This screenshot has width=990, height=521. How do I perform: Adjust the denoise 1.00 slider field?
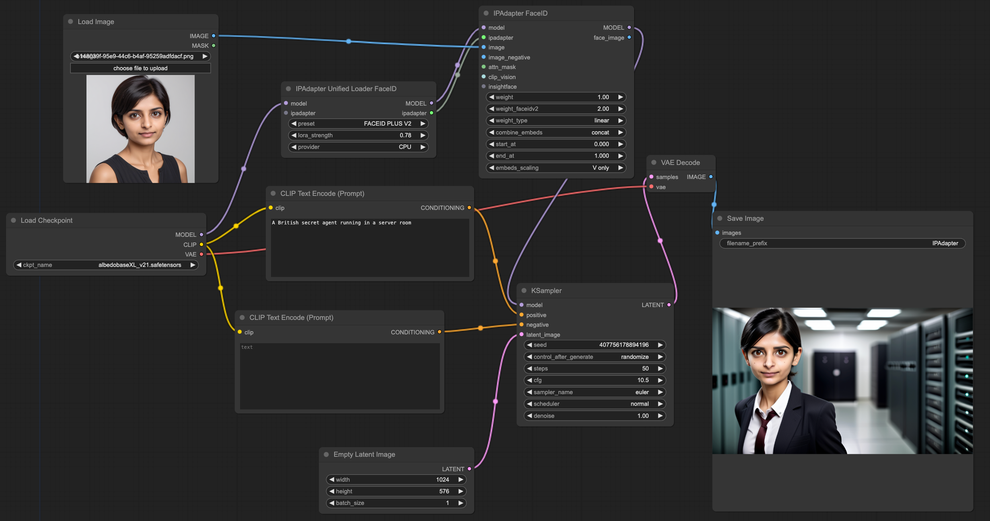595,416
